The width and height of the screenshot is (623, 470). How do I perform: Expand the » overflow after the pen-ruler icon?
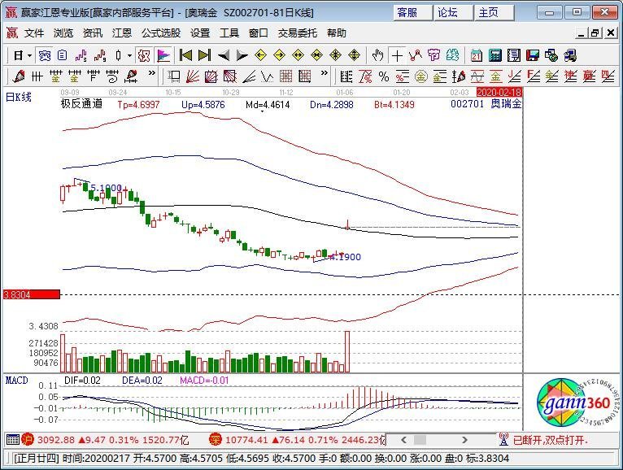[x=152, y=73]
